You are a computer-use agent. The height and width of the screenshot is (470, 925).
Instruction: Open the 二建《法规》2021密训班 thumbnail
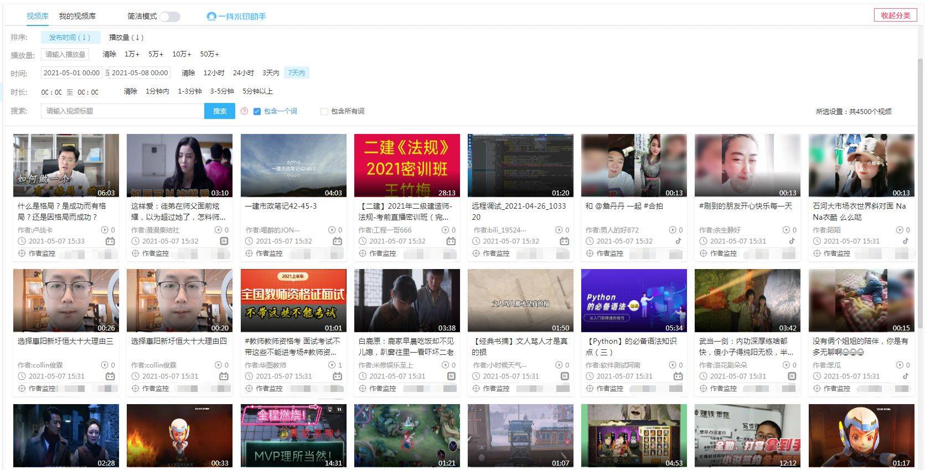(407, 166)
